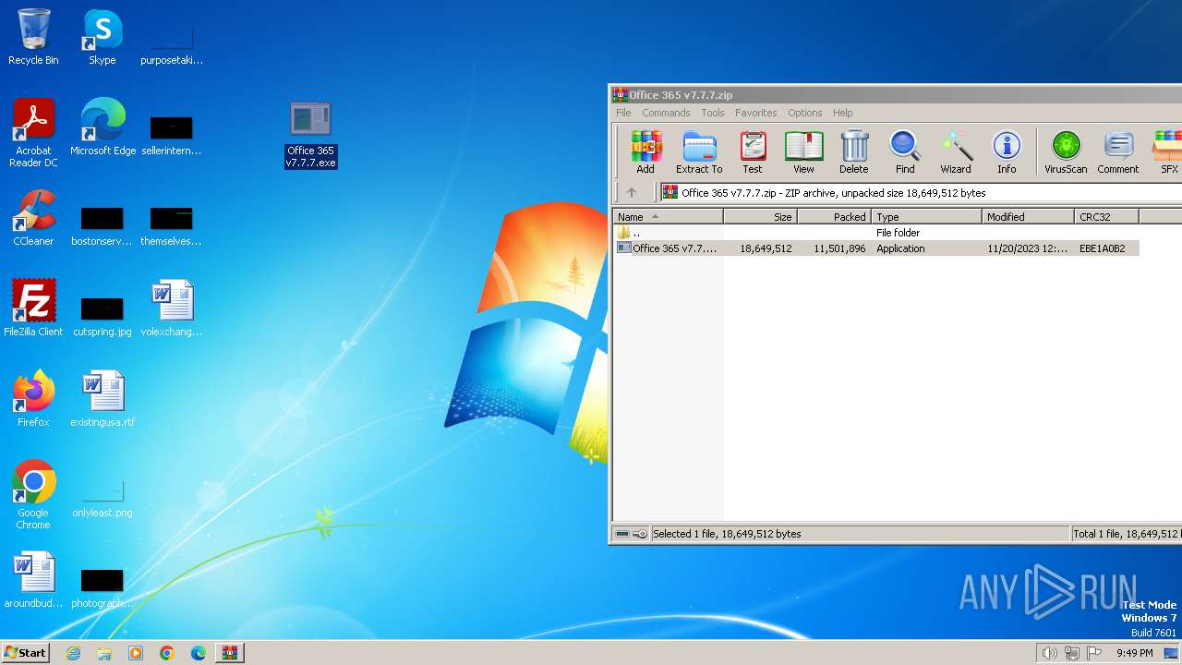Select volexchang... Word document on desktop

[x=172, y=308]
